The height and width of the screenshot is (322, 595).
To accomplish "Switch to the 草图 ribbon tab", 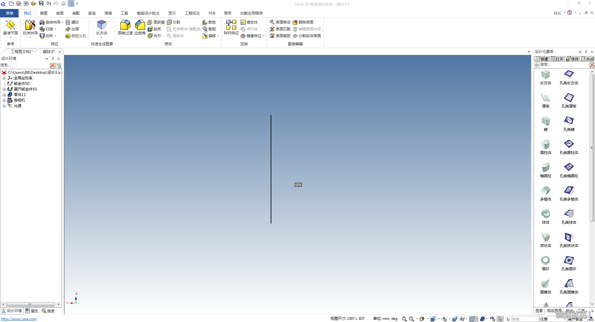I will click(x=44, y=13).
